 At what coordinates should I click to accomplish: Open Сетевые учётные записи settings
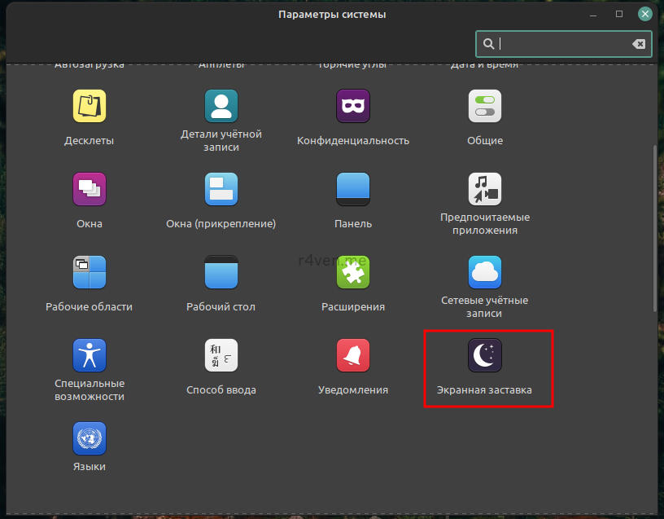pos(485,273)
